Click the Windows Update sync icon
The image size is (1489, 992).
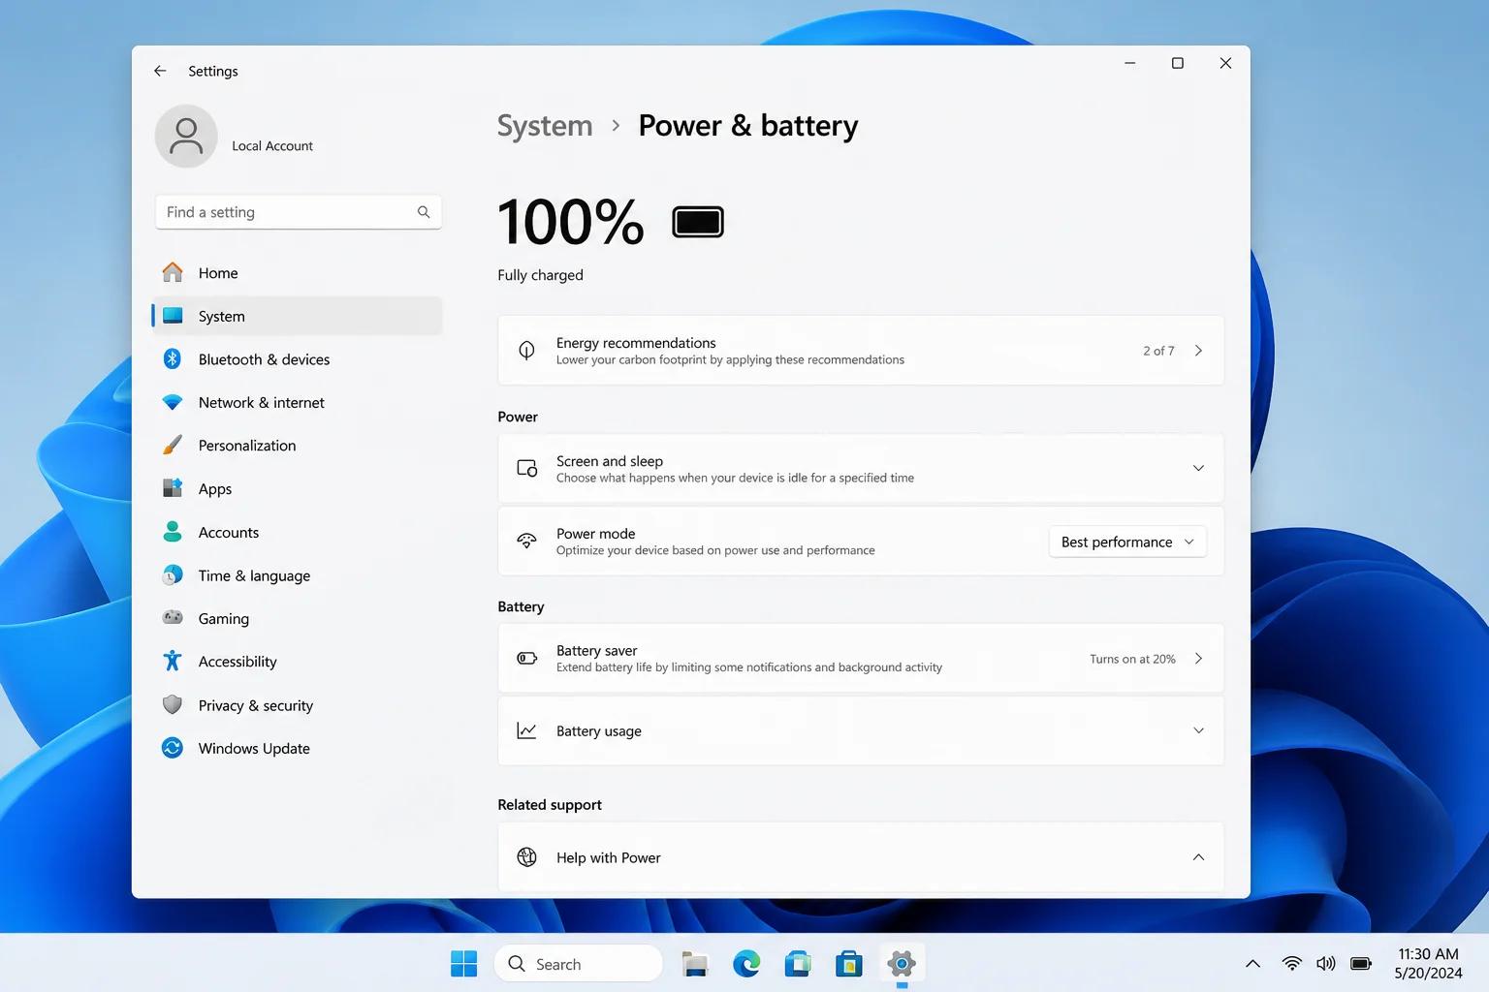click(x=173, y=748)
